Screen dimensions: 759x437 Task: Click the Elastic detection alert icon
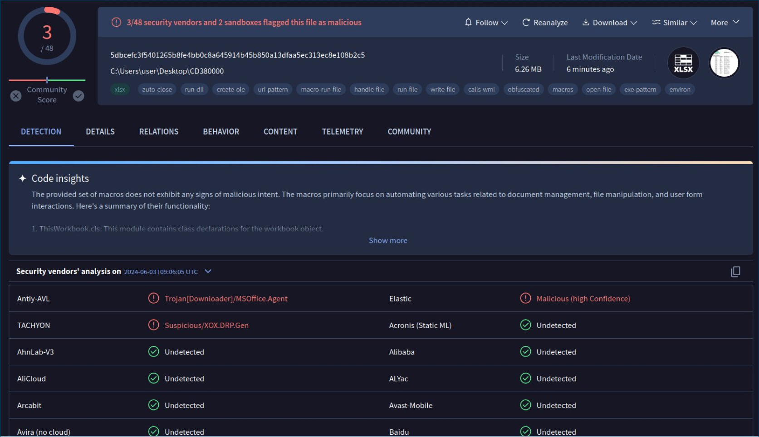pos(525,298)
